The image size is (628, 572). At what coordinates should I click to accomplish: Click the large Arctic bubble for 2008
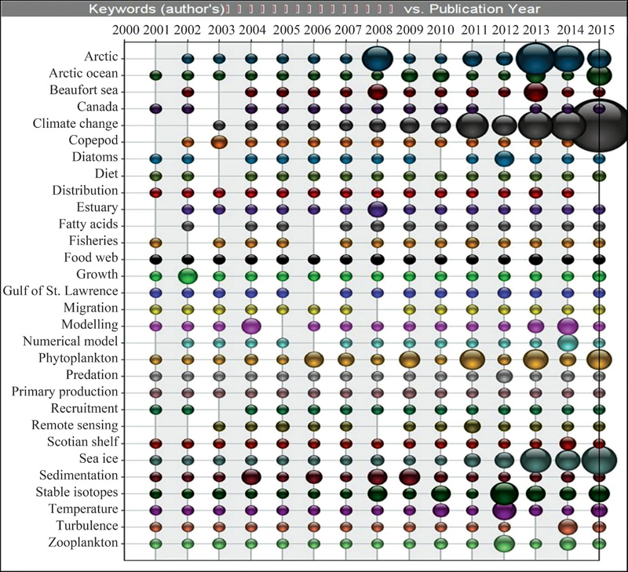pyautogui.click(x=378, y=59)
